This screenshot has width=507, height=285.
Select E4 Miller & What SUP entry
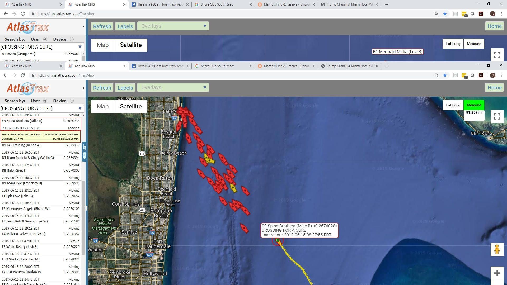[41, 237]
